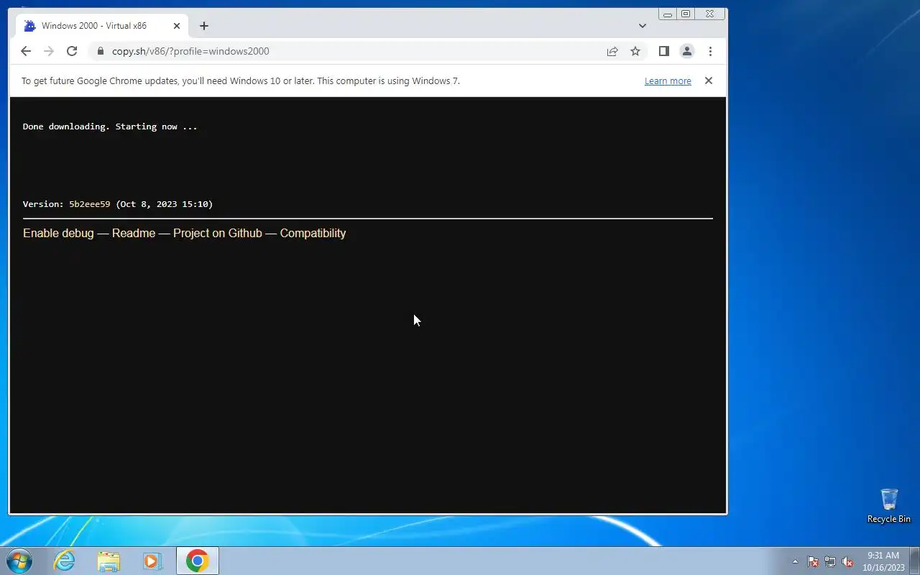Click the 'Done downloading. Starting now ...' text
The image size is (920, 575).
click(110, 126)
